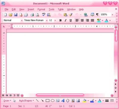This screenshot has height=109, width=119.
Task: Click the Save floppy disk icon
Action: (x=16, y=15)
